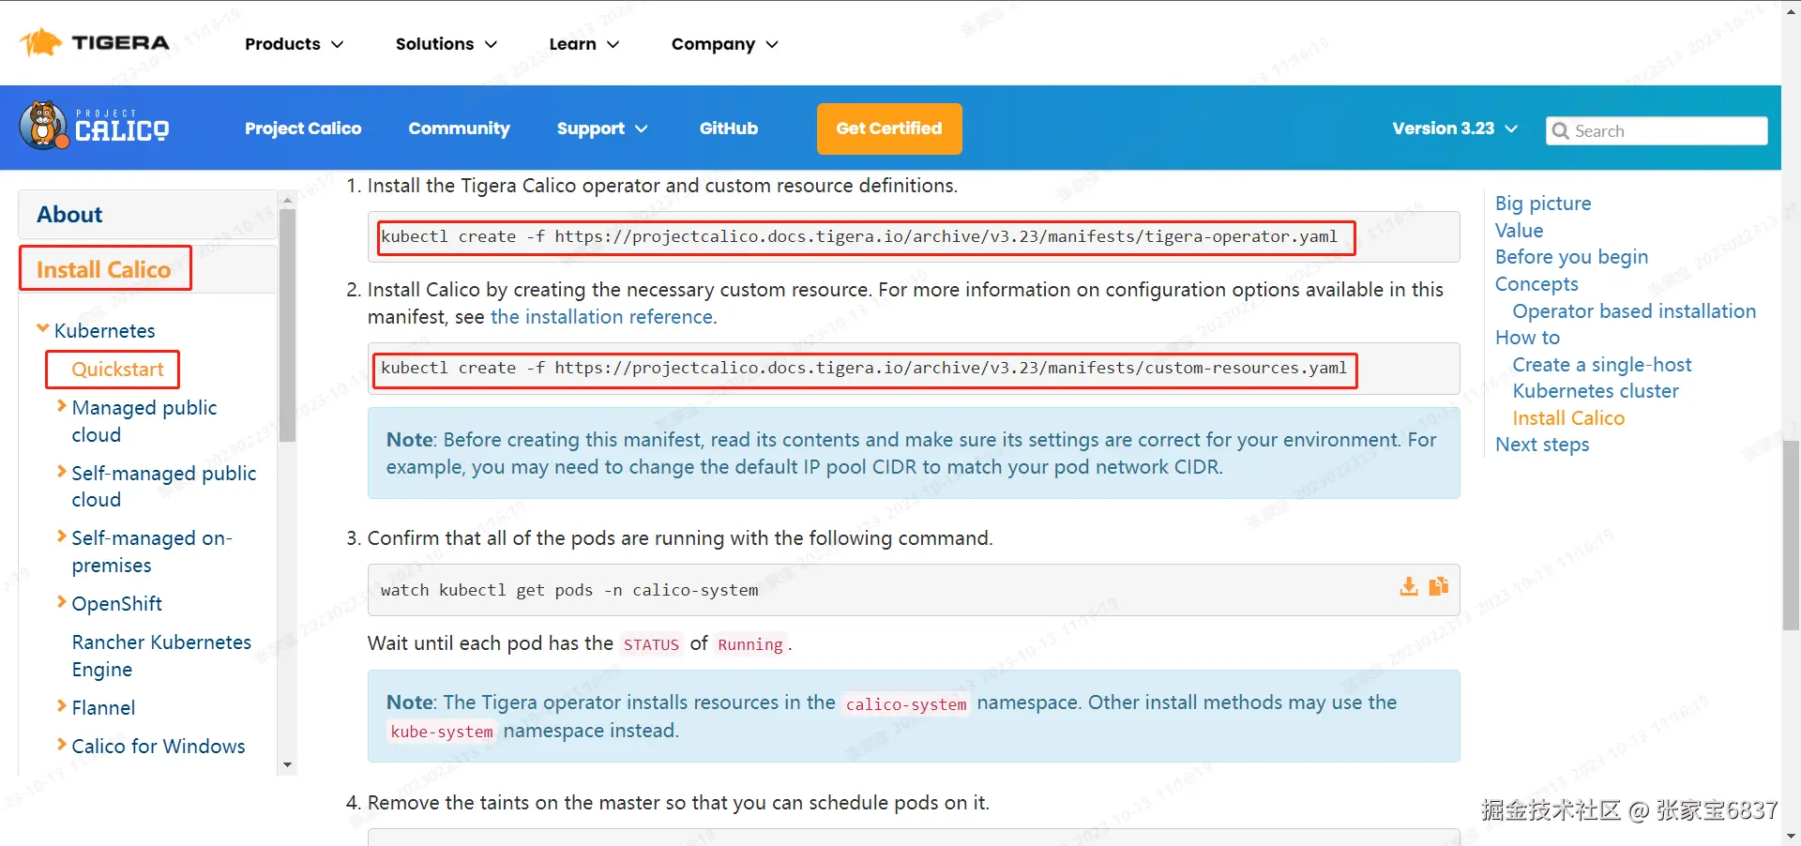The height and width of the screenshot is (846, 1801).
Task: Open the Company dropdown menu
Action: pos(724,44)
